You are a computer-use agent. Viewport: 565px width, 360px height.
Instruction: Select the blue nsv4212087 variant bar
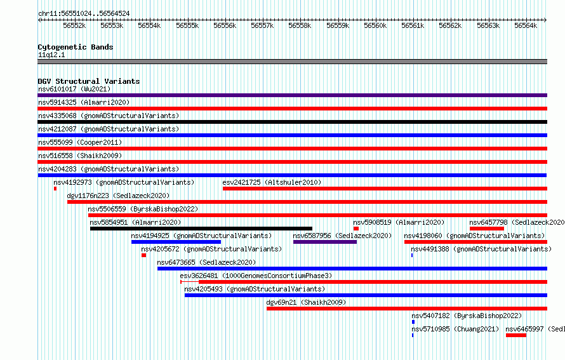click(292, 135)
